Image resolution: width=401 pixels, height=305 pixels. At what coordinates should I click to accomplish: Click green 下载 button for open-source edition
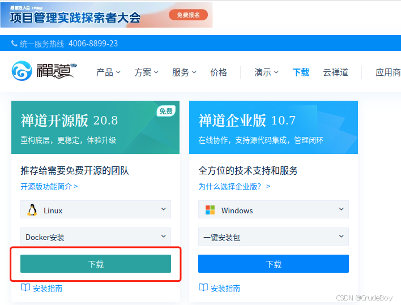[96, 264]
